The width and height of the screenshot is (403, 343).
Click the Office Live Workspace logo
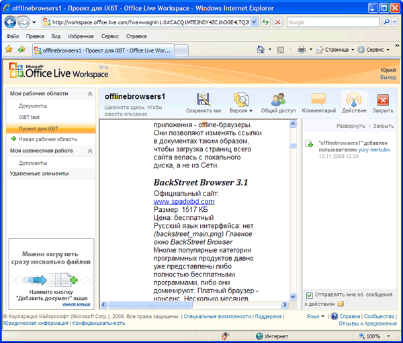[x=58, y=71]
